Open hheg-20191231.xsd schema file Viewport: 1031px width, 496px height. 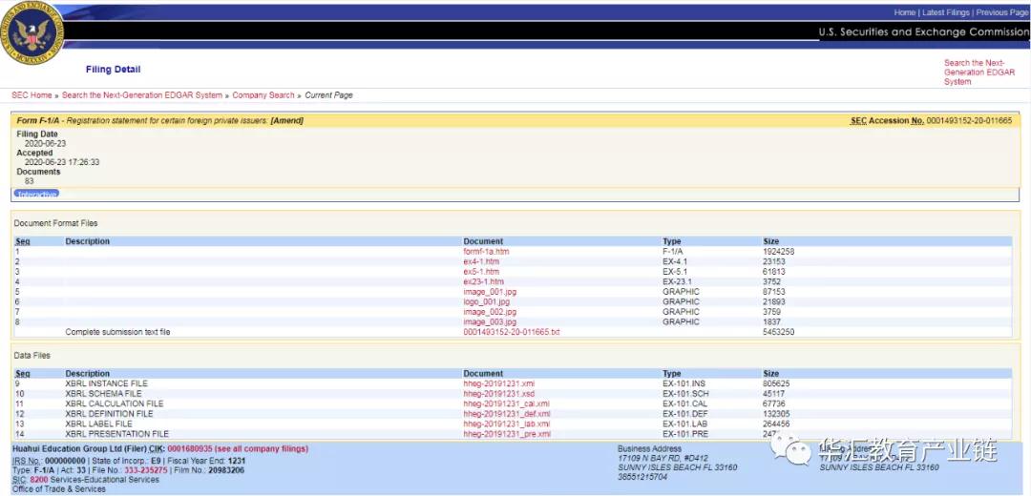point(498,394)
